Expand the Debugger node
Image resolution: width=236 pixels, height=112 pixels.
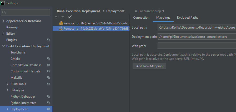tap(8, 90)
